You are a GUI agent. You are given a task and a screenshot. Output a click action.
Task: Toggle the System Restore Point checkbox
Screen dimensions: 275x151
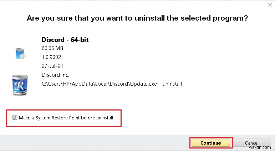click(15, 118)
